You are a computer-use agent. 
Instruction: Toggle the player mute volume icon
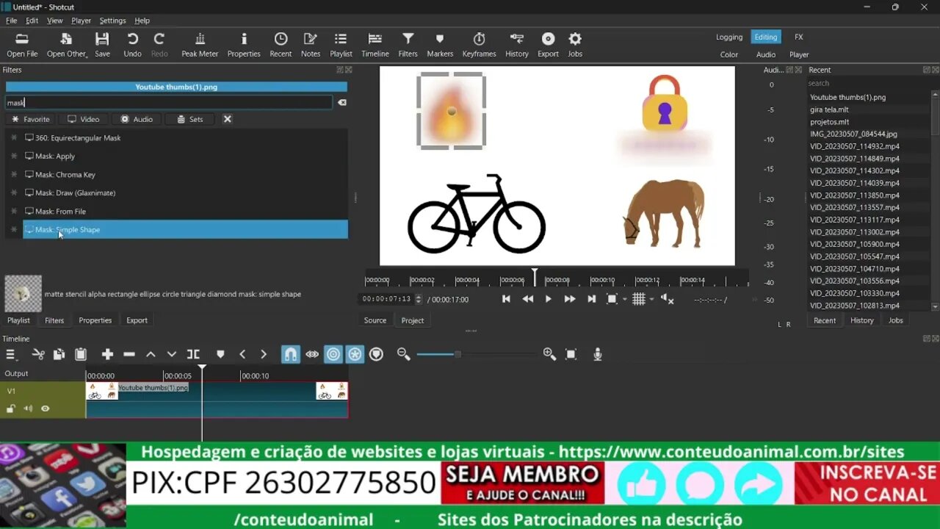click(x=667, y=299)
